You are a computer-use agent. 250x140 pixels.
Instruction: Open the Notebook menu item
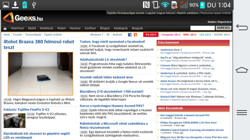click(46, 29)
